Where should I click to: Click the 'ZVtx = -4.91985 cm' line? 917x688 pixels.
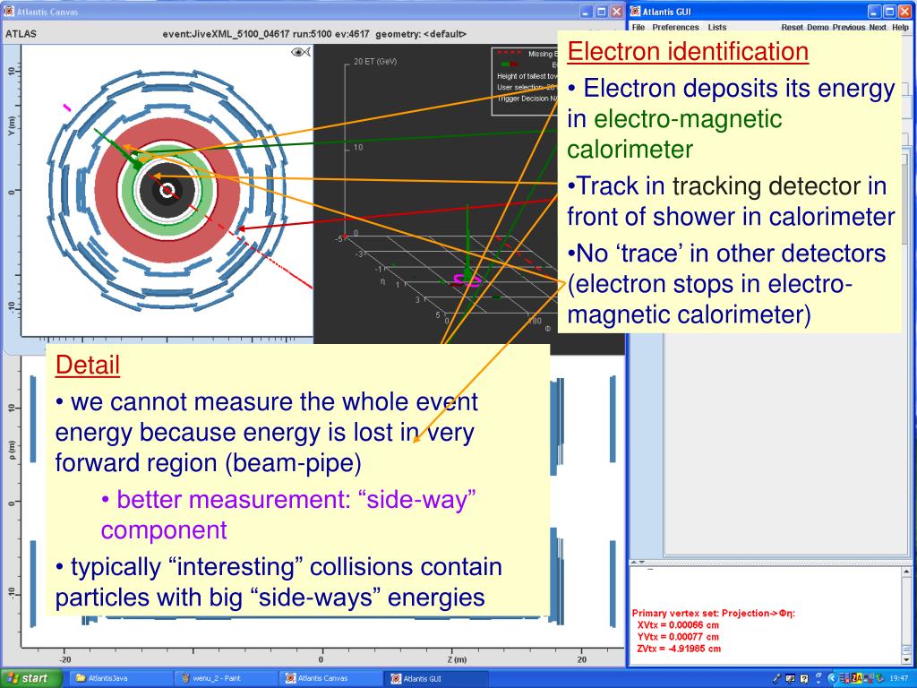pos(679,649)
